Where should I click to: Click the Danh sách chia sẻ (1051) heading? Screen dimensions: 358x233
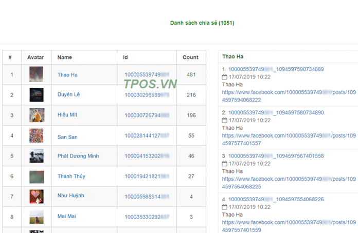tap(202, 23)
